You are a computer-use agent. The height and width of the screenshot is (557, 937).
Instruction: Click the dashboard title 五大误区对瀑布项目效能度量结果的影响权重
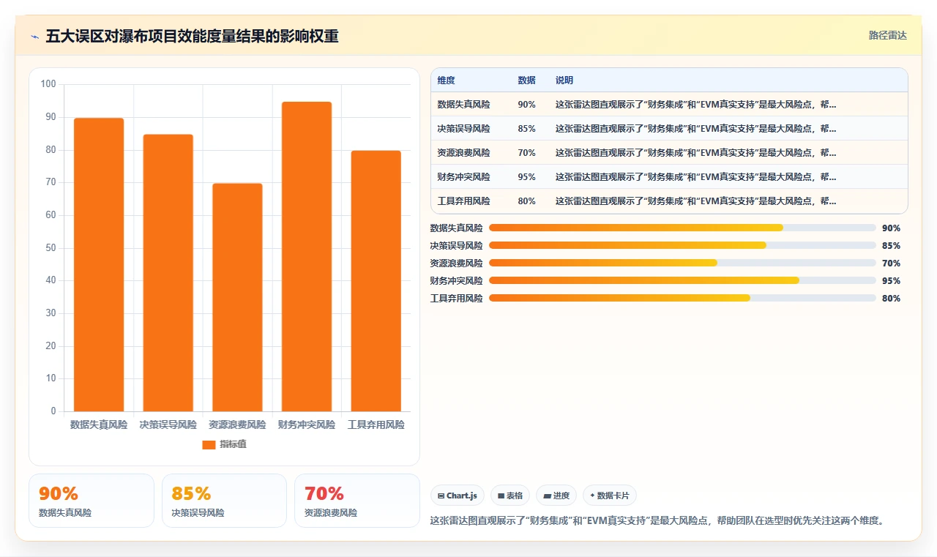192,37
